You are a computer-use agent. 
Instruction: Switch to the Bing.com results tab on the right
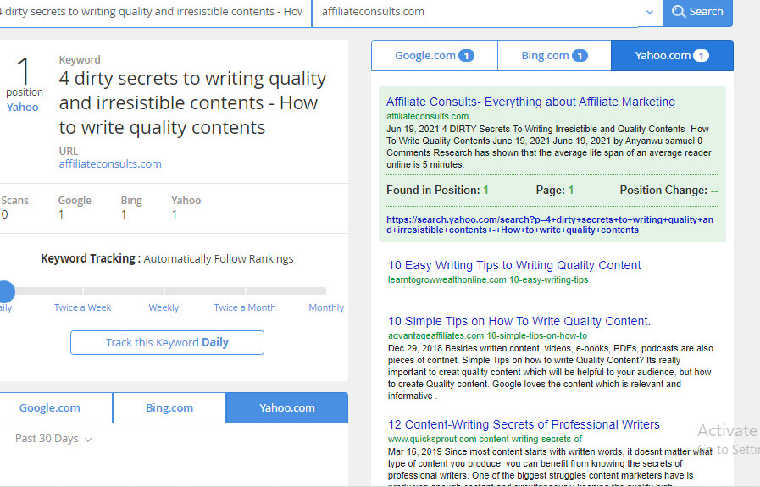pyautogui.click(x=554, y=56)
